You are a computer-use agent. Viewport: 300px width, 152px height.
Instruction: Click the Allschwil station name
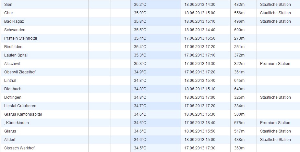pyautogui.click(x=12, y=64)
